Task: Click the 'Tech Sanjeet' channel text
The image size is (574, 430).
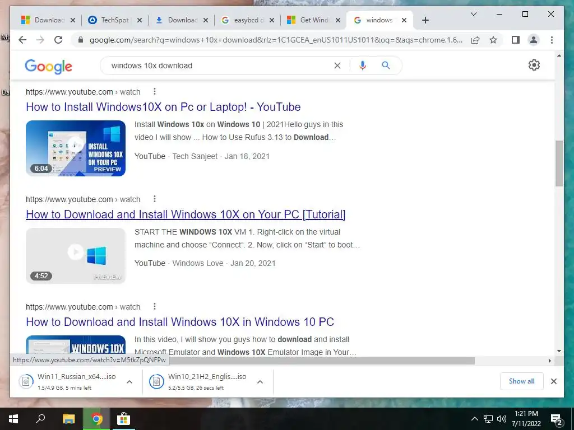Action: click(195, 156)
